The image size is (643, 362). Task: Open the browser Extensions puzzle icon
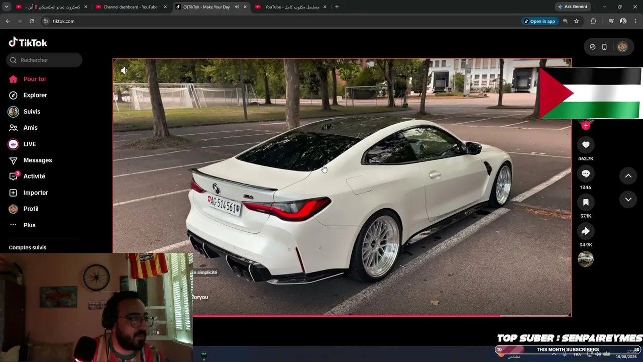(x=593, y=21)
